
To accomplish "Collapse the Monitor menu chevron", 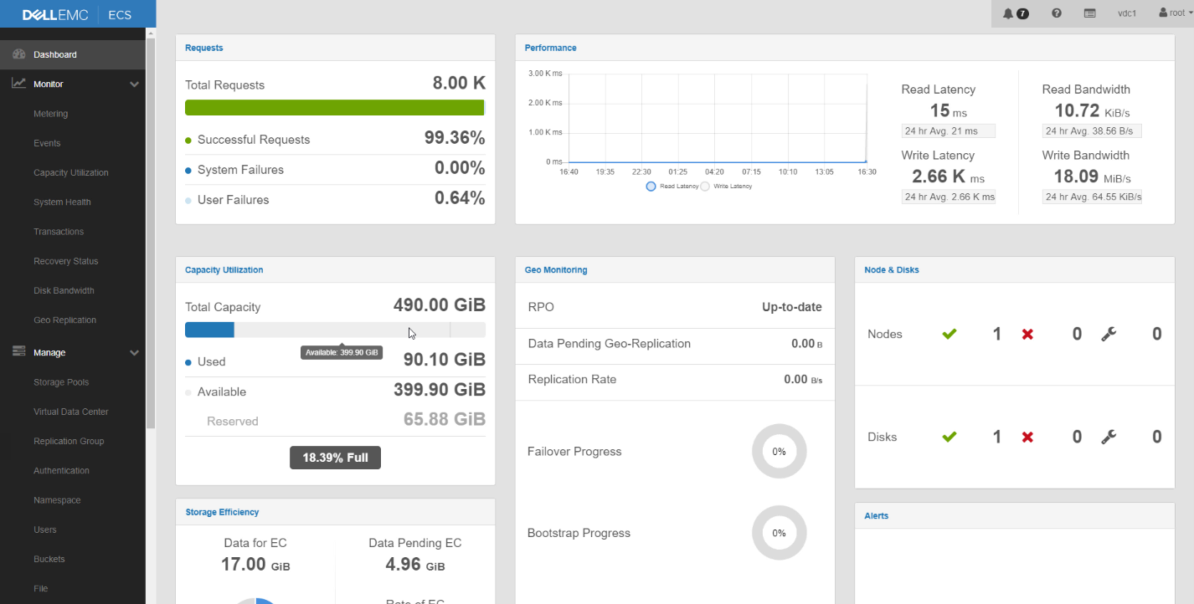I will click(x=134, y=84).
